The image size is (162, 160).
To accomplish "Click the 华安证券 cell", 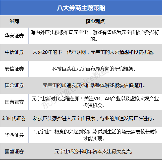I will click(x=14, y=36).
